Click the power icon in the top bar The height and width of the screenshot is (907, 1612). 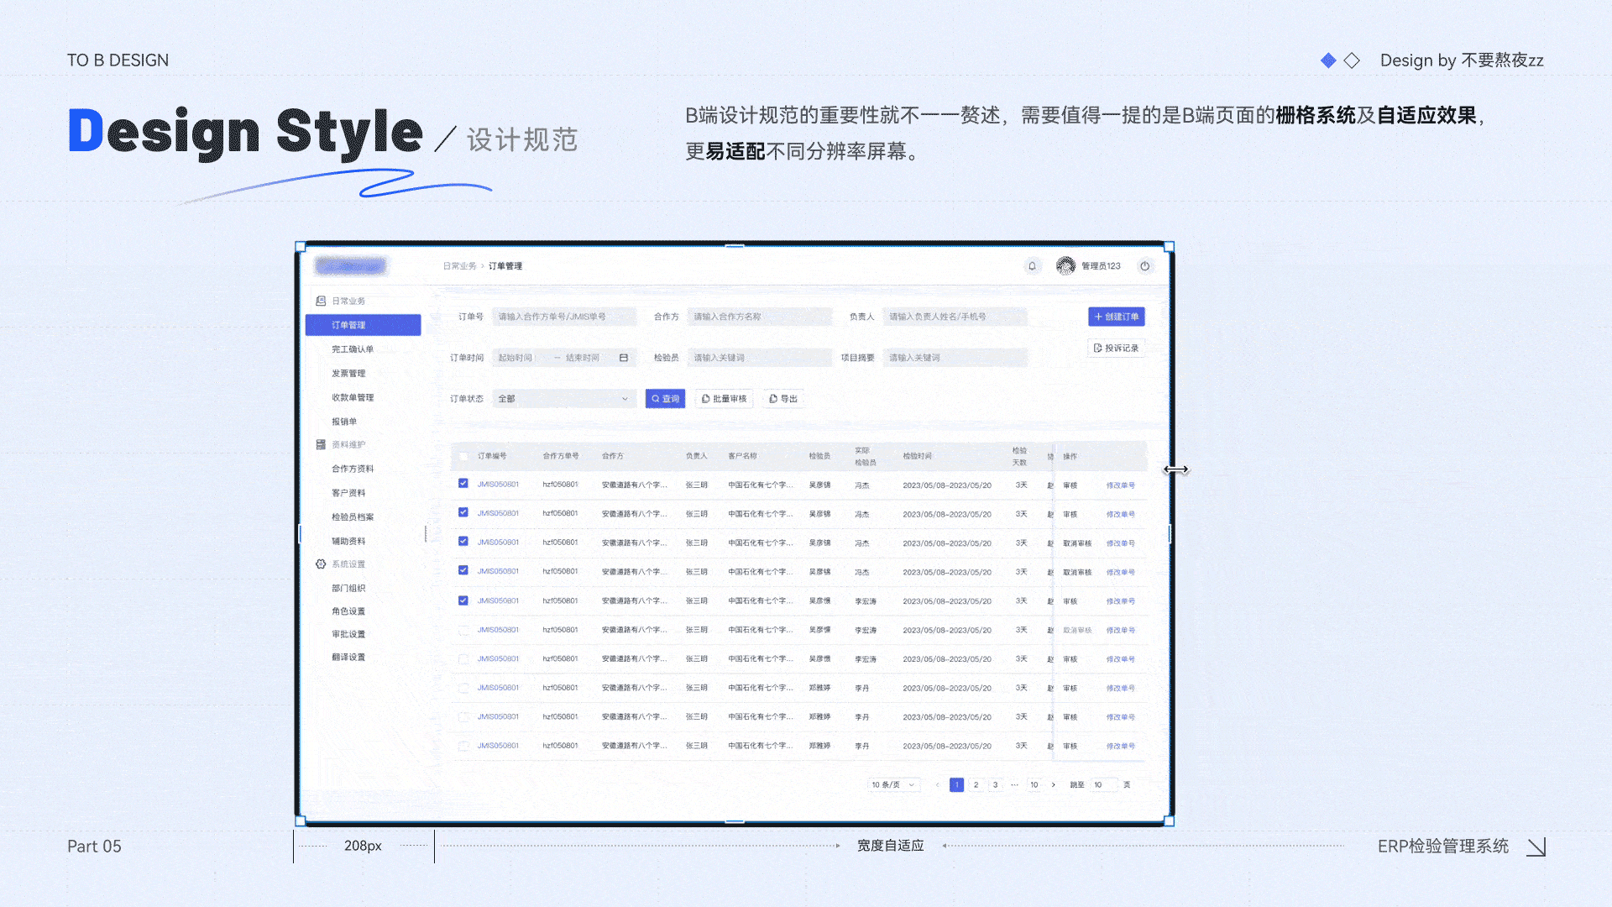click(x=1146, y=265)
